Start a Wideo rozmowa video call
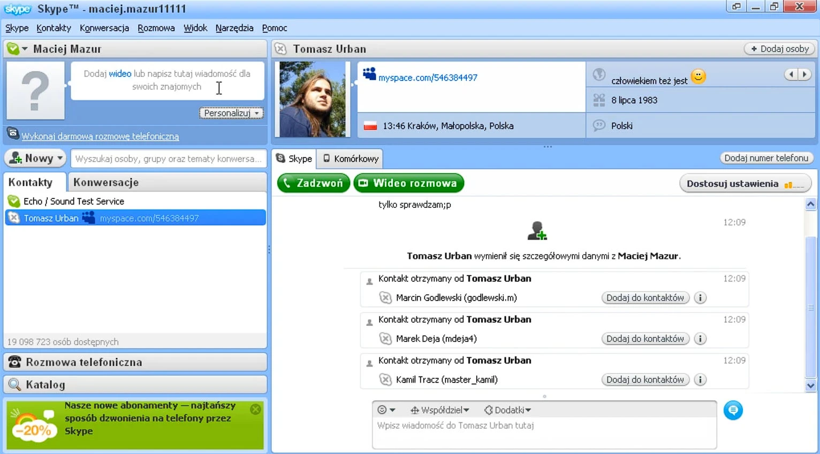Image resolution: width=820 pixels, height=454 pixels. 409,183
